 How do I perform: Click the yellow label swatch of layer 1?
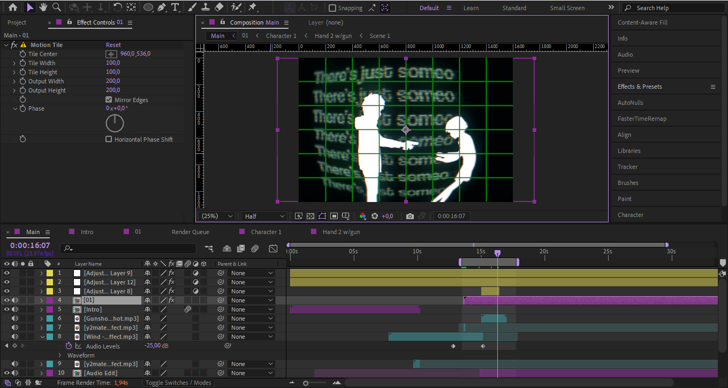(x=49, y=273)
